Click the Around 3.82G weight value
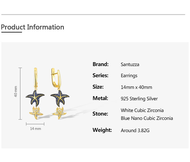190x162 pixels. (135, 130)
